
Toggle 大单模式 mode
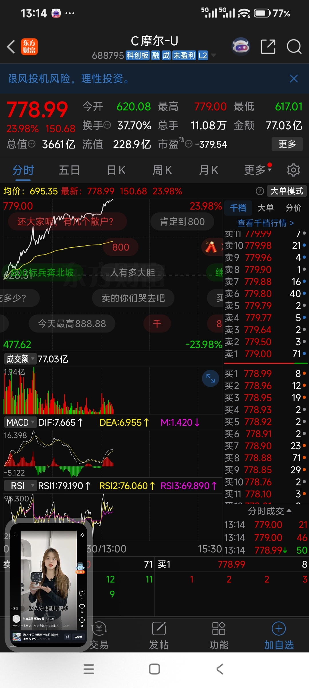287,191
